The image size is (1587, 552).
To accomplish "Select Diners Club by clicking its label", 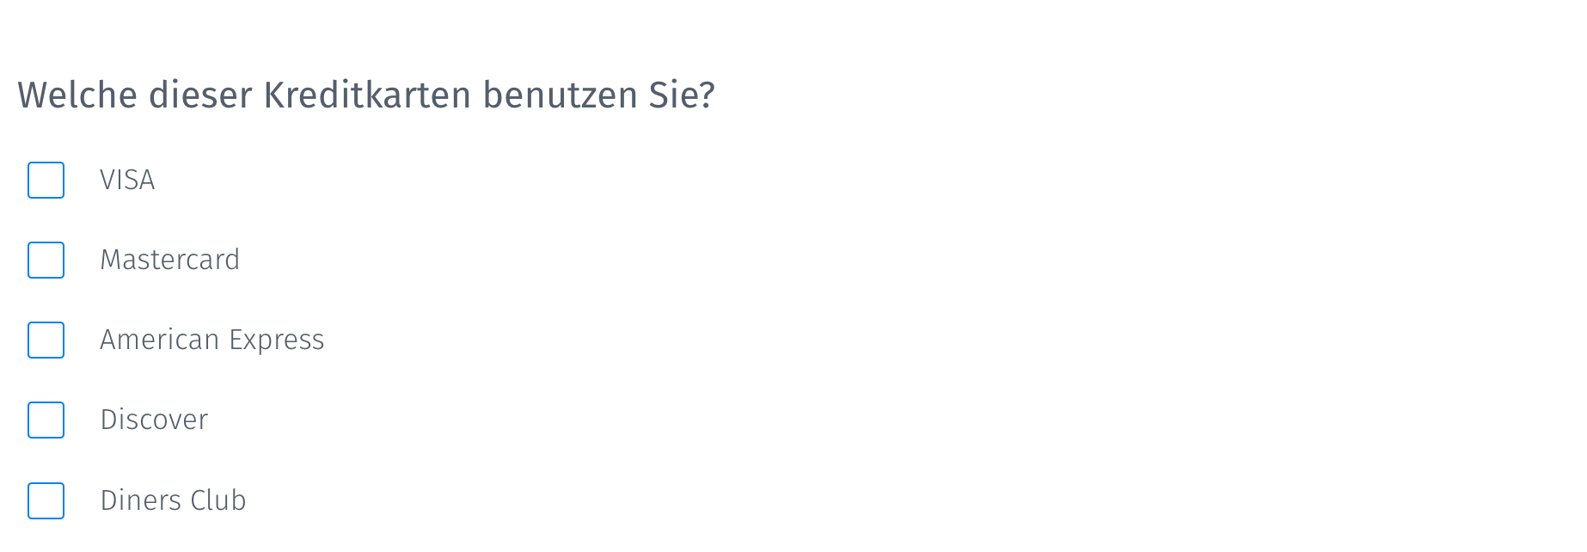I will tap(173, 500).
